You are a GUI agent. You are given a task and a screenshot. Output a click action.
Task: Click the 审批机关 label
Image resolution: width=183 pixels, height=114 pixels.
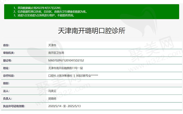(x=9, y=53)
